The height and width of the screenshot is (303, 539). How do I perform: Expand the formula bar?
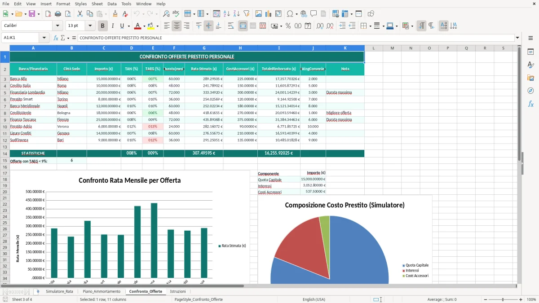point(517,38)
